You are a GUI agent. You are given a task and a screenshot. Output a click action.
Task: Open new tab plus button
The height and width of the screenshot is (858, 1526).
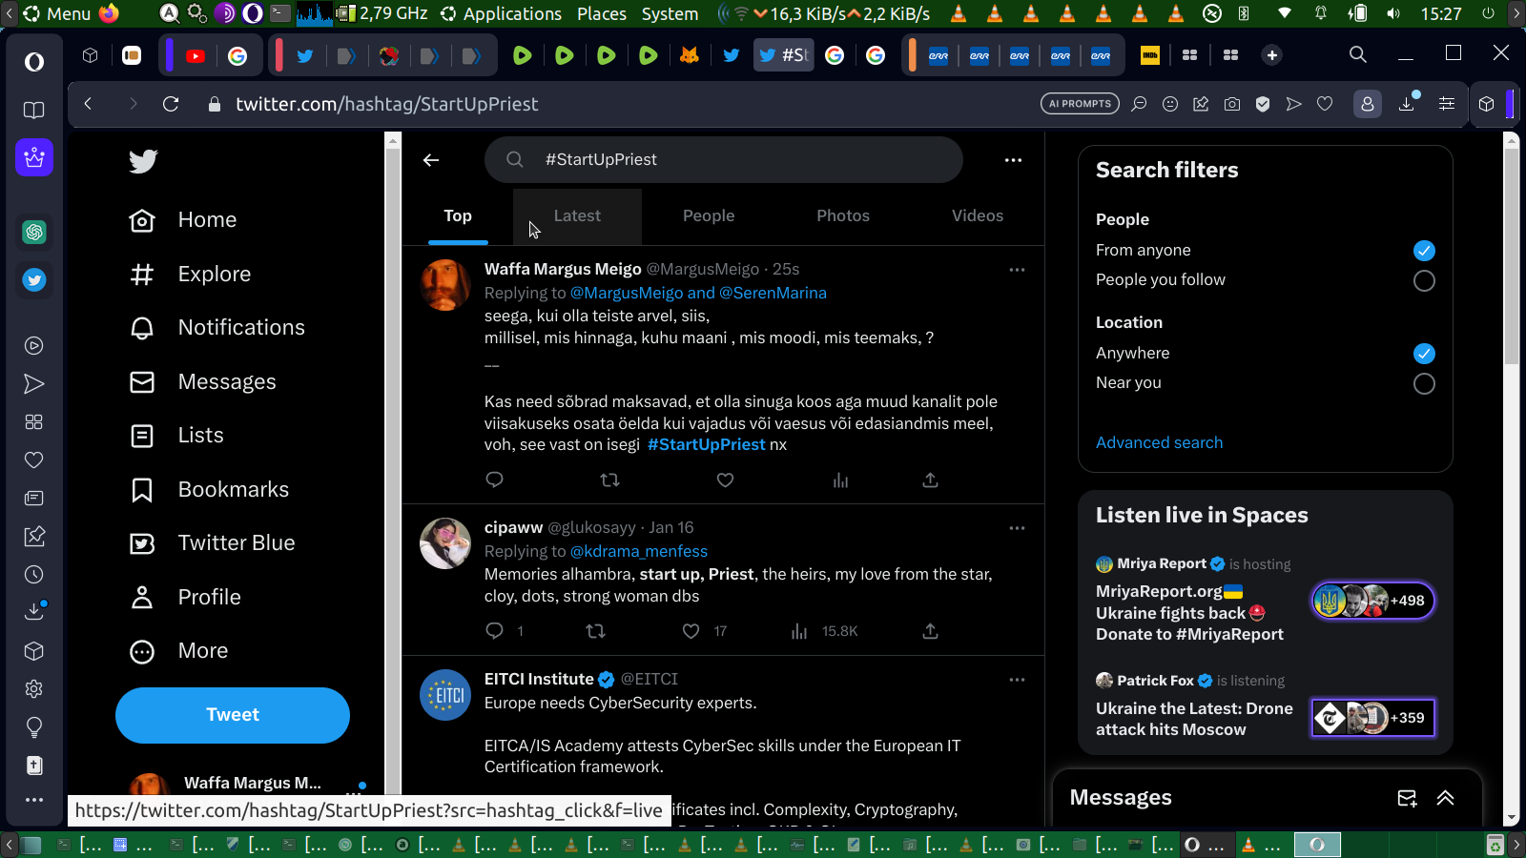pos(1271,55)
